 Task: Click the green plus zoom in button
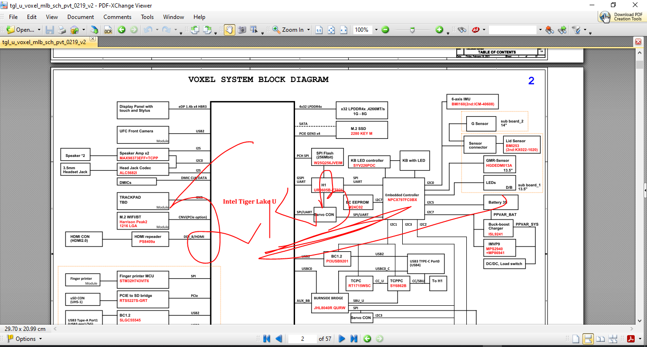(x=439, y=29)
